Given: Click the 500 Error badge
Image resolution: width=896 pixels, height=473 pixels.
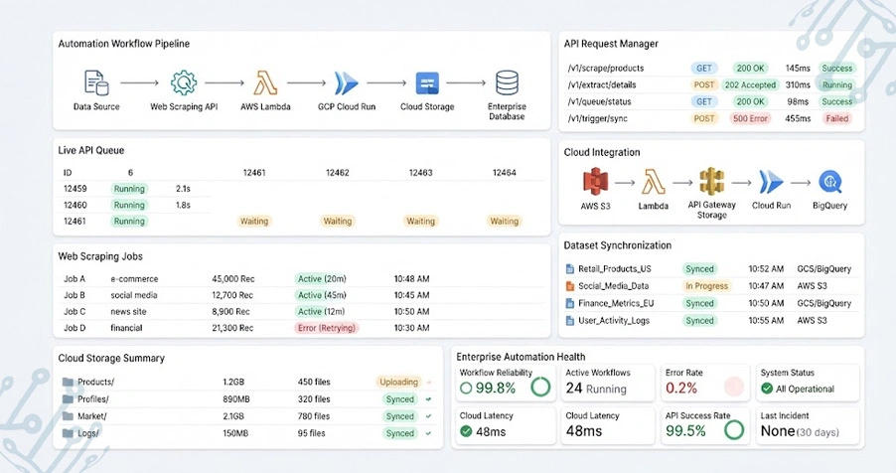Looking at the screenshot, I should click(x=750, y=118).
